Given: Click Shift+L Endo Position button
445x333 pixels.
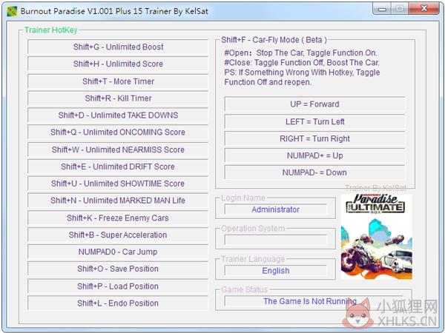Looking at the screenshot, I should point(118,303).
